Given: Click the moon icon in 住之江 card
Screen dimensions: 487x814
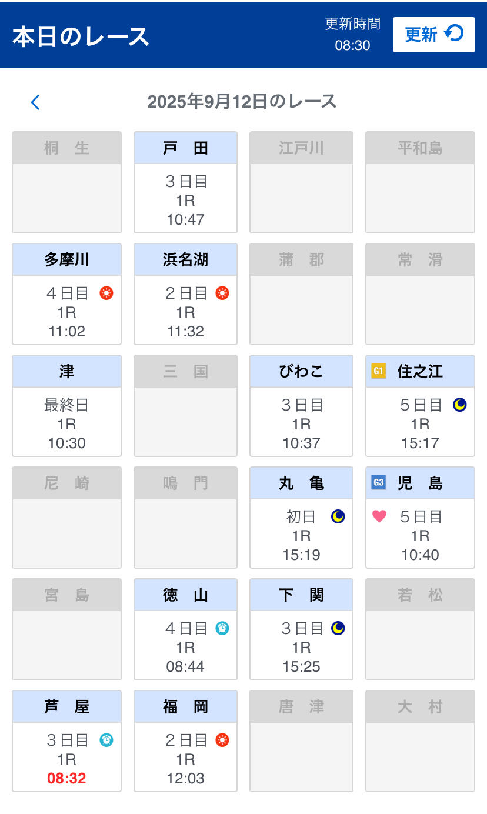Looking at the screenshot, I should point(459,405).
